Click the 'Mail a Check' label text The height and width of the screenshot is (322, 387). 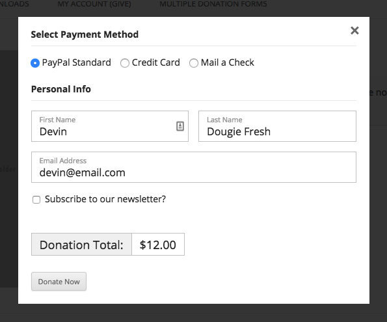(227, 62)
